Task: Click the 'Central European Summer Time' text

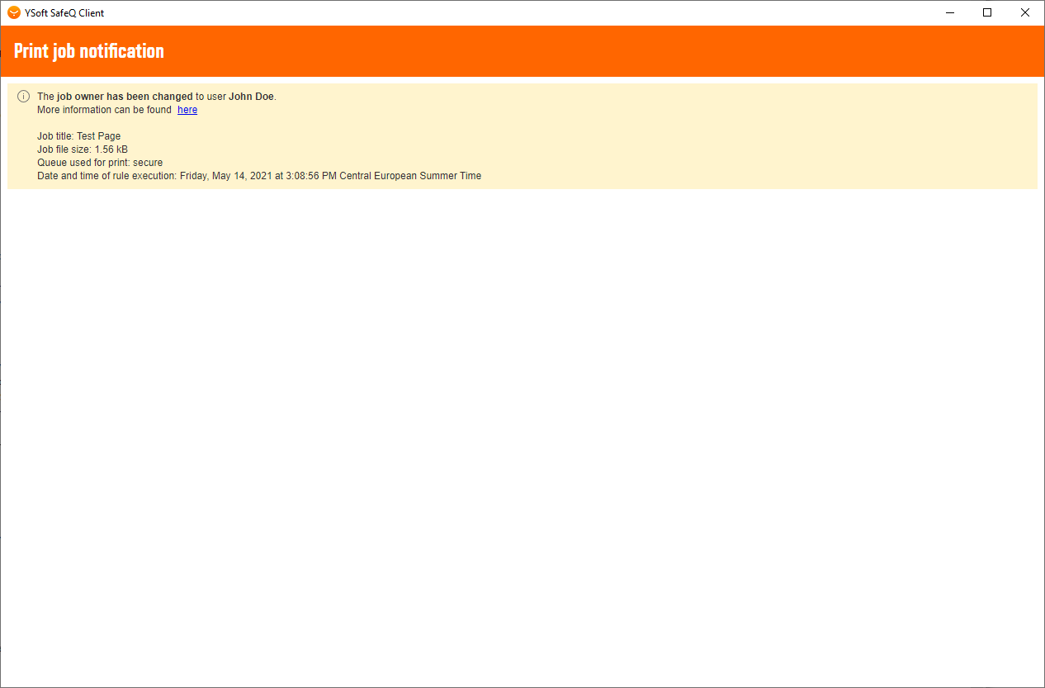Action: pos(410,176)
